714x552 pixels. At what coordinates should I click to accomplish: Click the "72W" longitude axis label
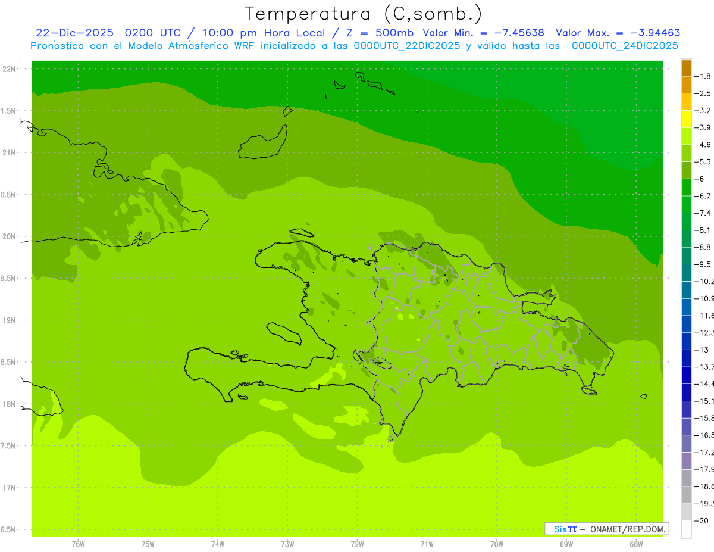pos(357,544)
